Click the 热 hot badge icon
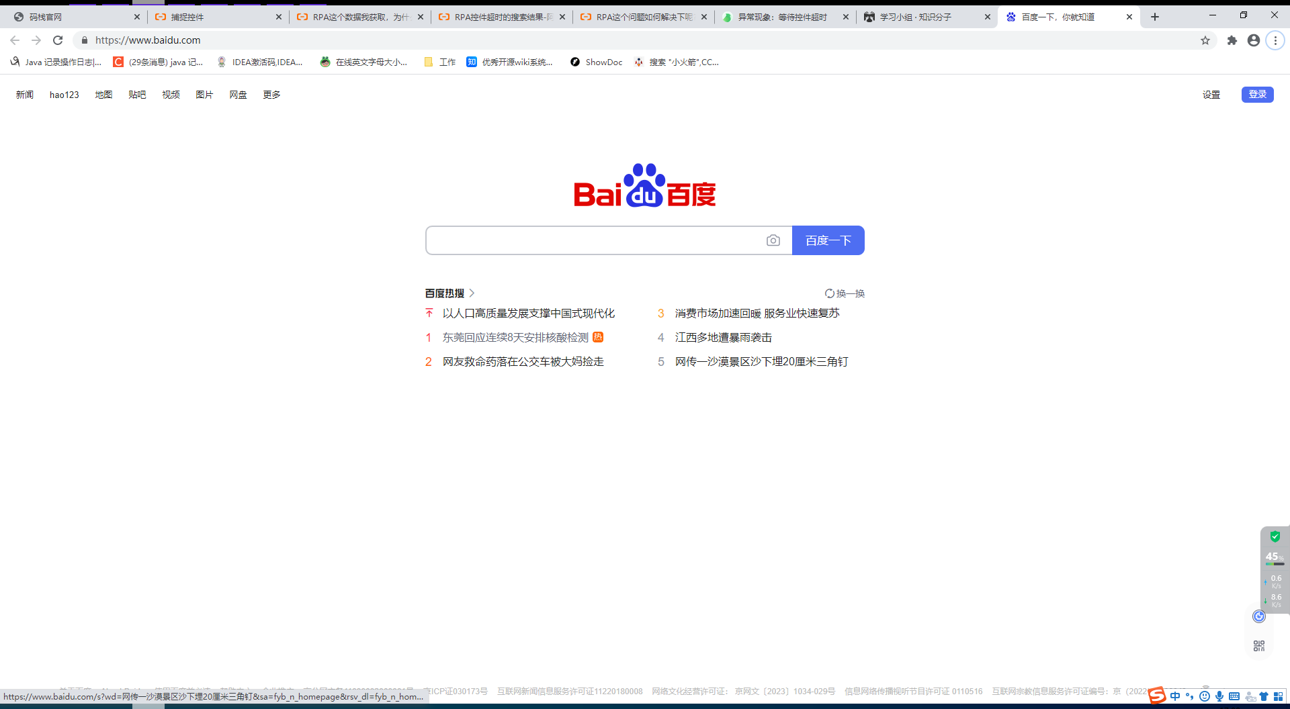1290x709 pixels. pyautogui.click(x=598, y=337)
